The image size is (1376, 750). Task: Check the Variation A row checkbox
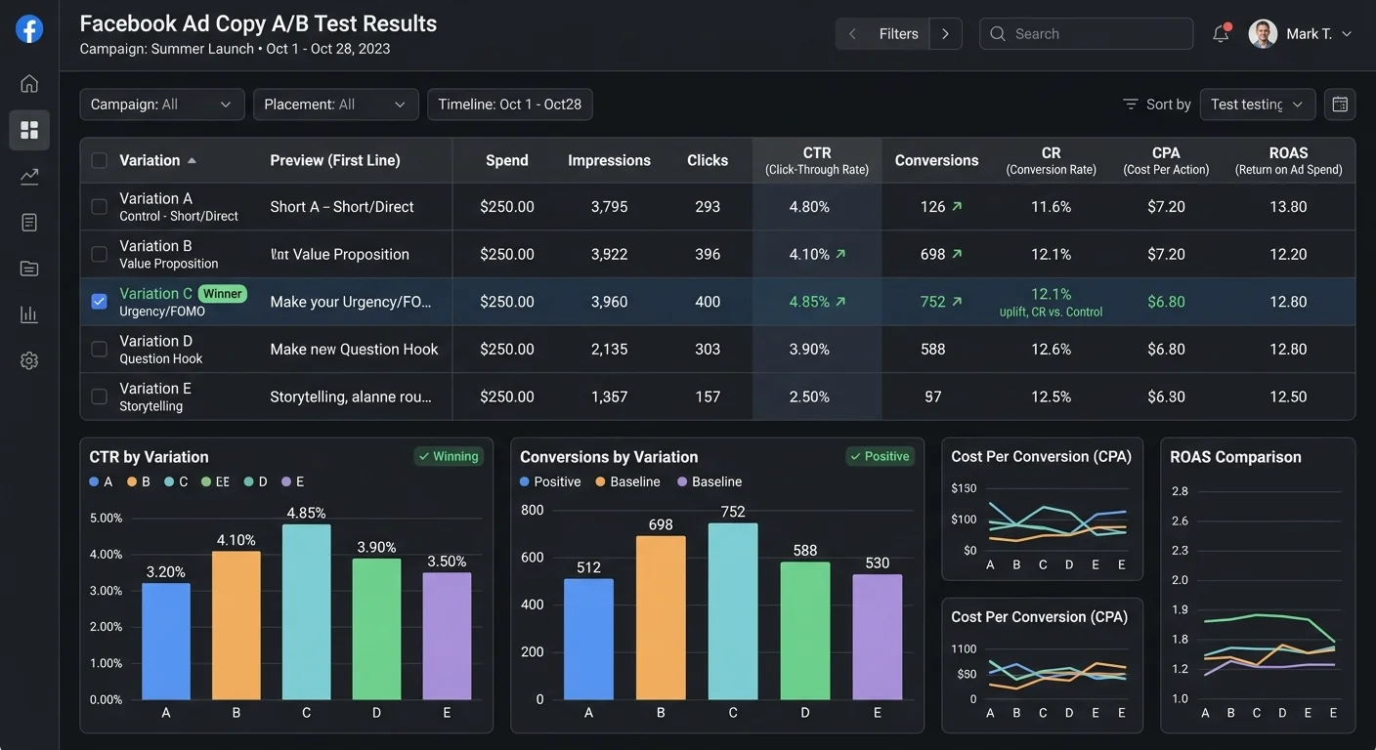click(x=99, y=206)
